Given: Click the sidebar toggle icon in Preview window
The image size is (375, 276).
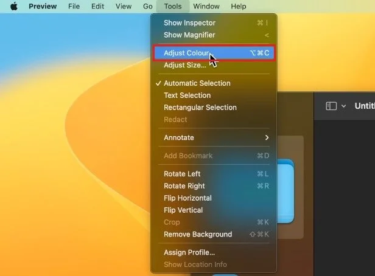Looking at the screenshot, I should [331, 106].
